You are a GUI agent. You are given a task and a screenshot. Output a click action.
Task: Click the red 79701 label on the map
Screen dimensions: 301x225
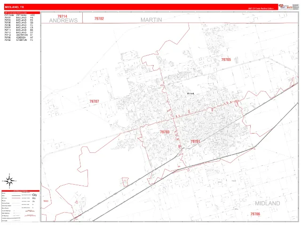tap(195, 142)
